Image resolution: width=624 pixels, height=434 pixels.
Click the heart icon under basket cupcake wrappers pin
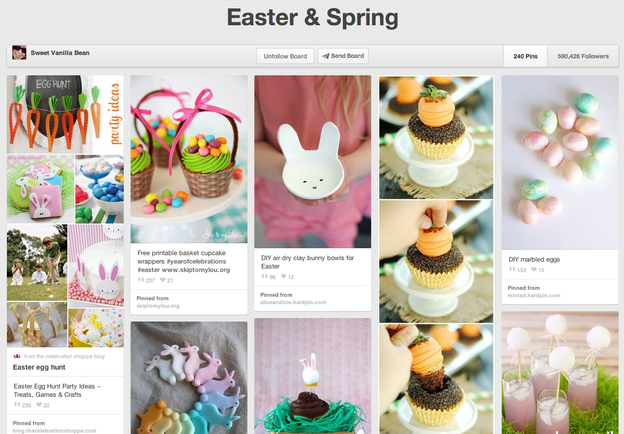pyautogui.click(x=162, y=280)
